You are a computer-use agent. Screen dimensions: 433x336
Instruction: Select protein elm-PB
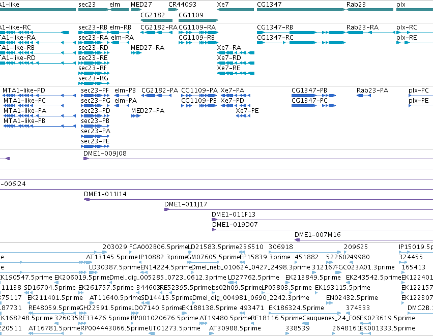[125, 90]
